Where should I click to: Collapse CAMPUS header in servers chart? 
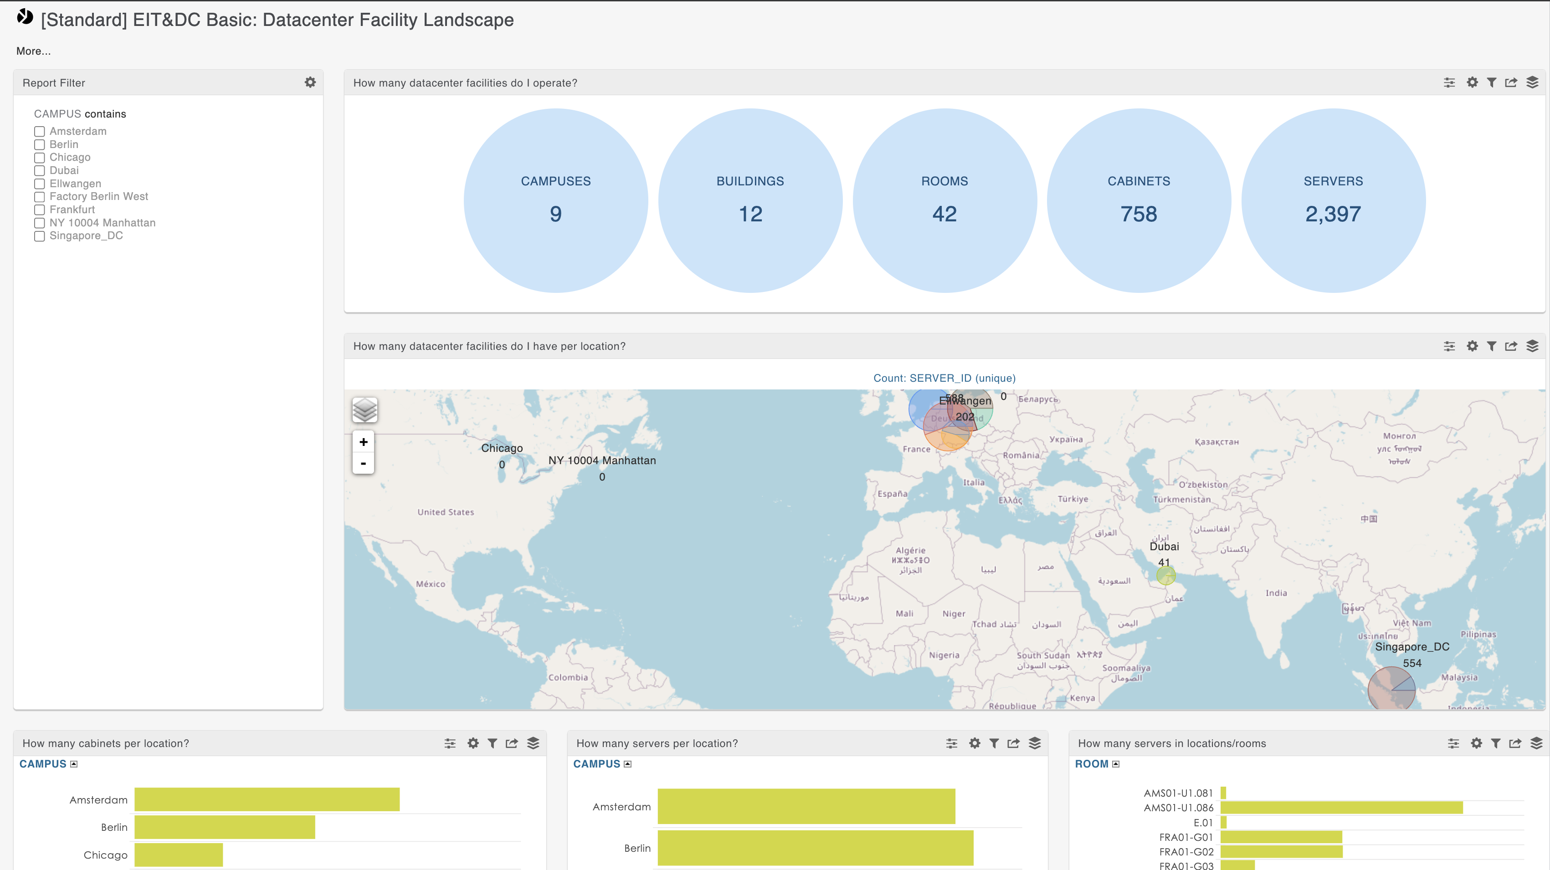627,764
